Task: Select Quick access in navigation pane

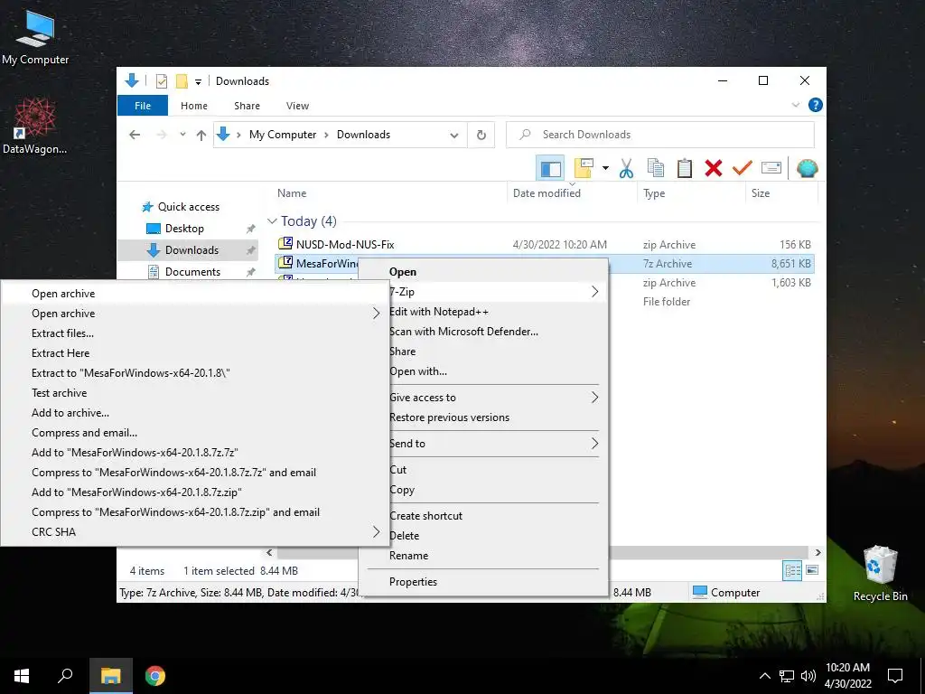Action: 188,207
